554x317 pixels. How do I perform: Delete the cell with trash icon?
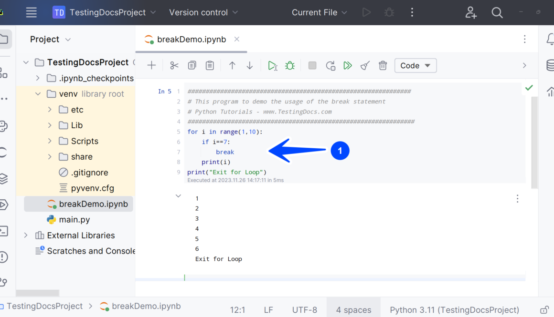[x=383, y=66]
